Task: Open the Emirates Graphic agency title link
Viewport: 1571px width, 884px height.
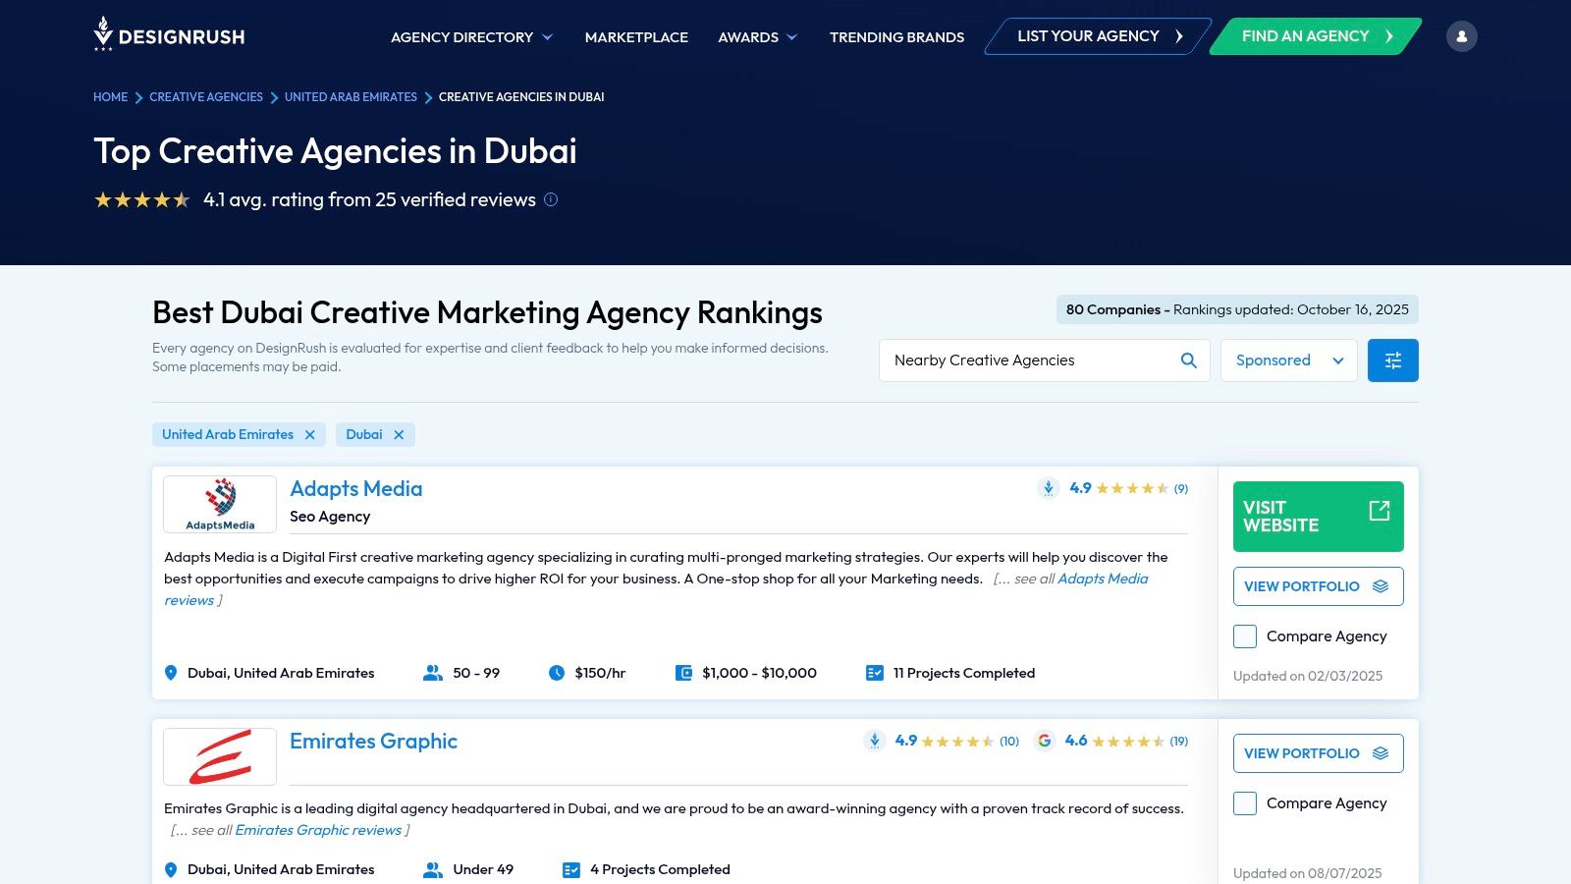Action: pos(373,742)
